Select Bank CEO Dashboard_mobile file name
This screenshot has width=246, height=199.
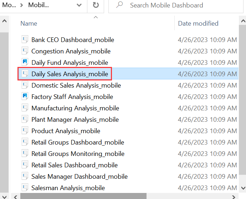[73, 40]
